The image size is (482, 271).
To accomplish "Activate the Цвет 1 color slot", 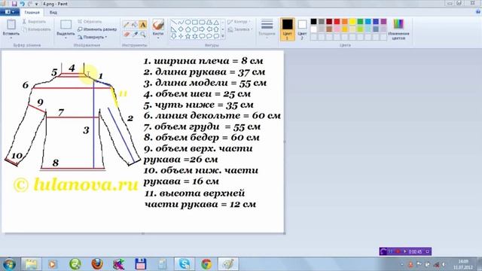I will [288, 29].
